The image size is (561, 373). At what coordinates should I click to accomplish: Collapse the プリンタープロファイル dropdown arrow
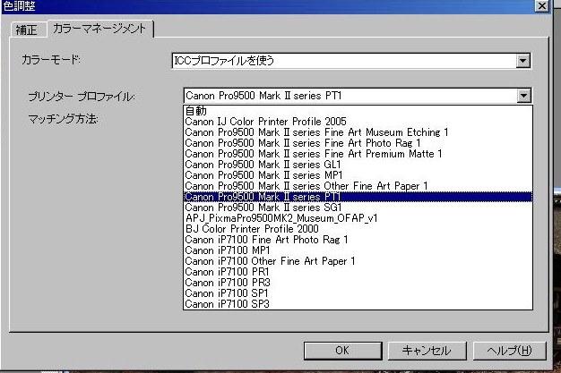point(523,96)
